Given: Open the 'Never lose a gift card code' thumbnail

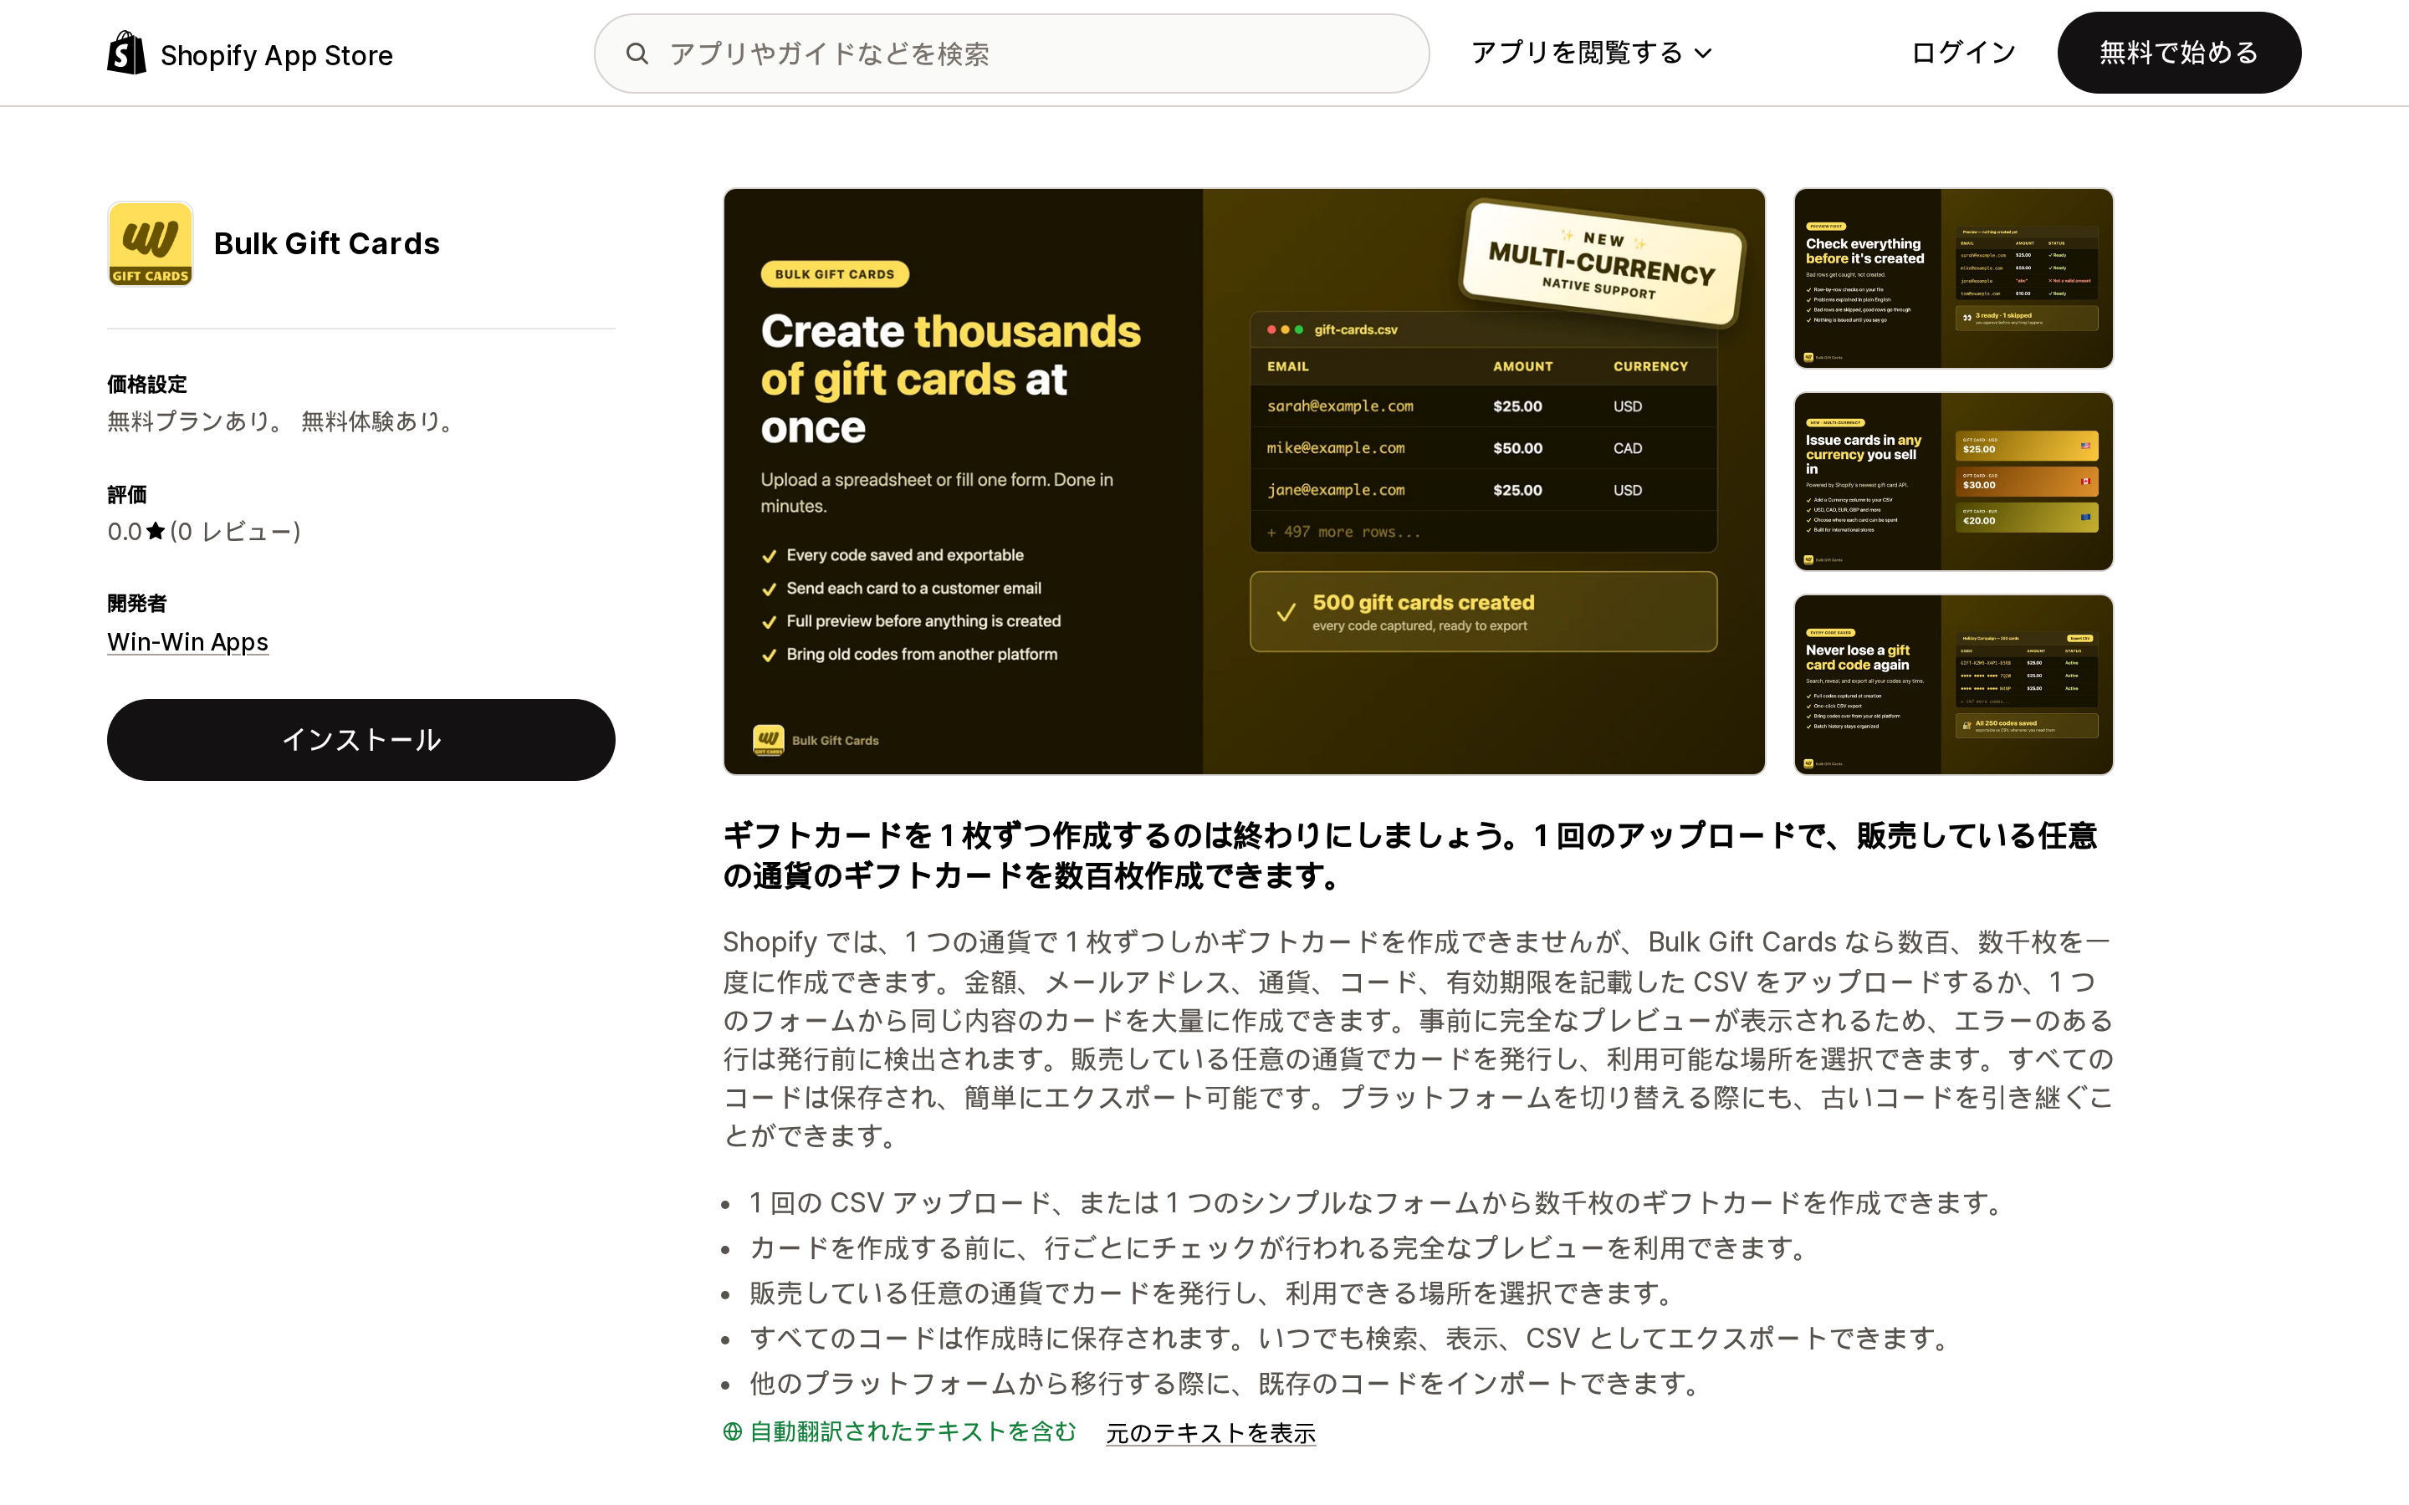Looking at the screenshot, I should coord(1953,685).
